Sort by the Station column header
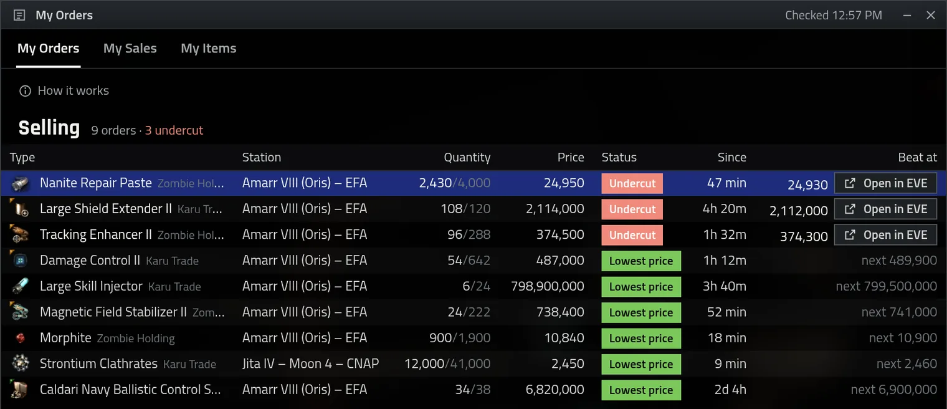The height and width of the screenshot is (409, 947). (262, 158)
